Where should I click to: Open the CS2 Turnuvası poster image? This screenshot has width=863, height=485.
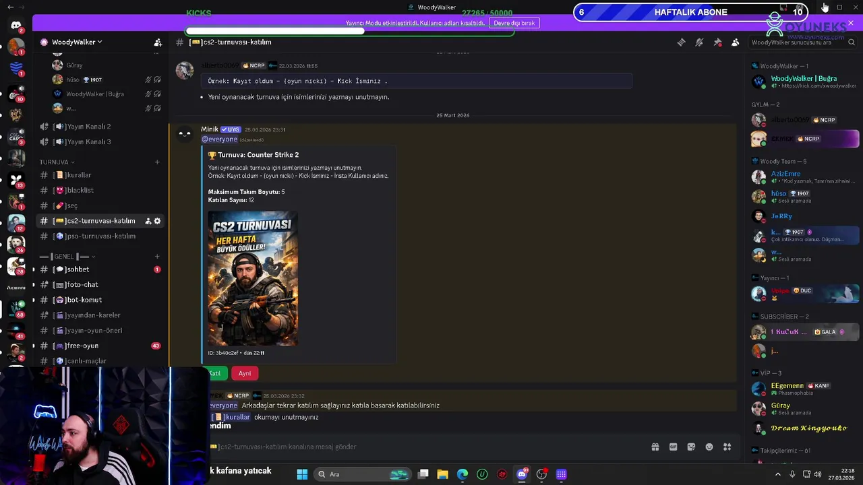pos(253,279)
